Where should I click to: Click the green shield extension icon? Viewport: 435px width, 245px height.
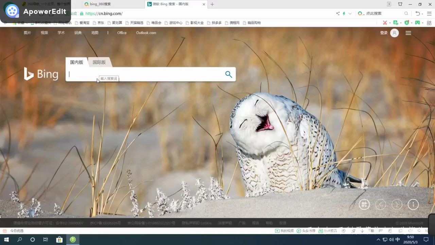[406, 23]
